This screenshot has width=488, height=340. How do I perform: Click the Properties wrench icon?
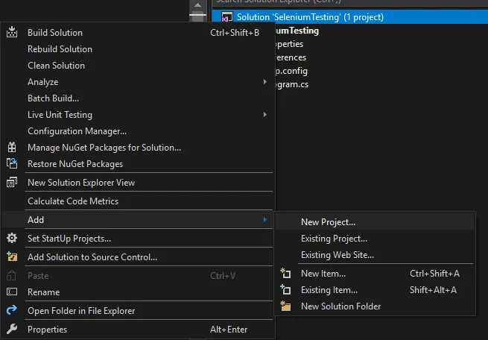pyautogui.click(x=12, y=330)
